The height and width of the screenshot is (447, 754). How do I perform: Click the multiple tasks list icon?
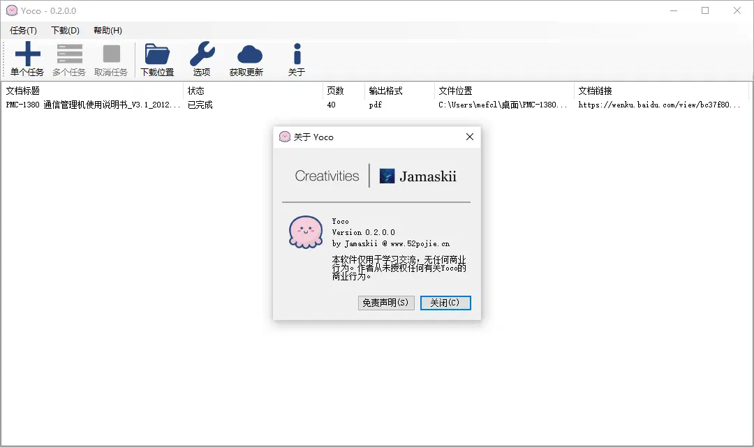70,53
